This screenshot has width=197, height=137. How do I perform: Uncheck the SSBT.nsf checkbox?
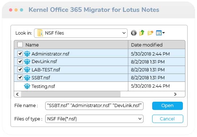(x=20, y=78)
